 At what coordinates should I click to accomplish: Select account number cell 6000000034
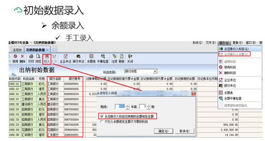coord(74,94)
